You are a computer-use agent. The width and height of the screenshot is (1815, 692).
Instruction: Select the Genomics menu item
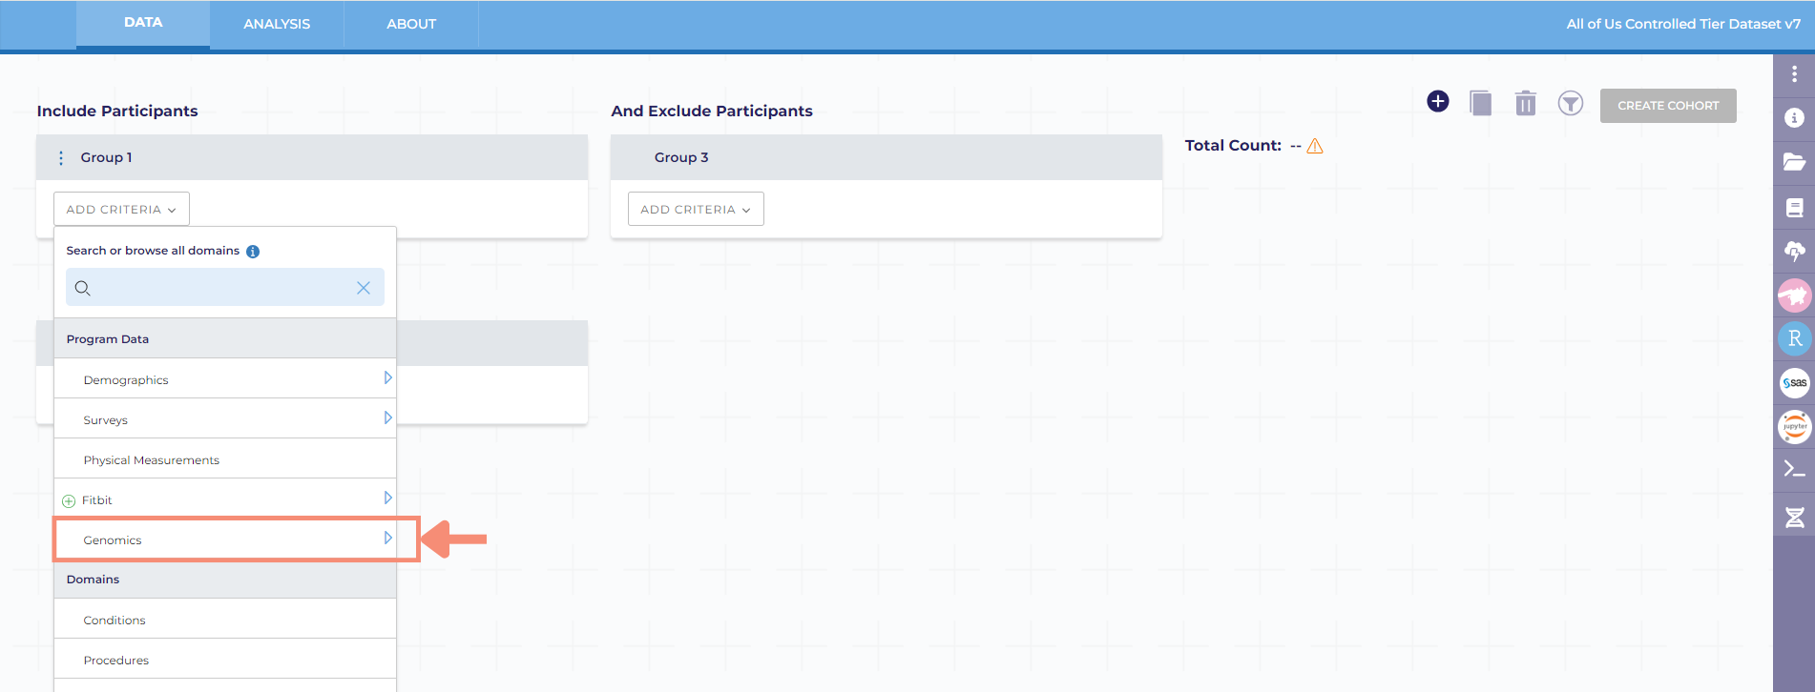(x=225, y=539)
